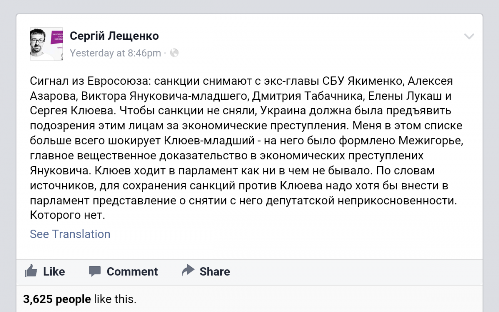The image size is (499, 312).
Task: Click the purple banner in the avatar
Action: coord(57,37)
